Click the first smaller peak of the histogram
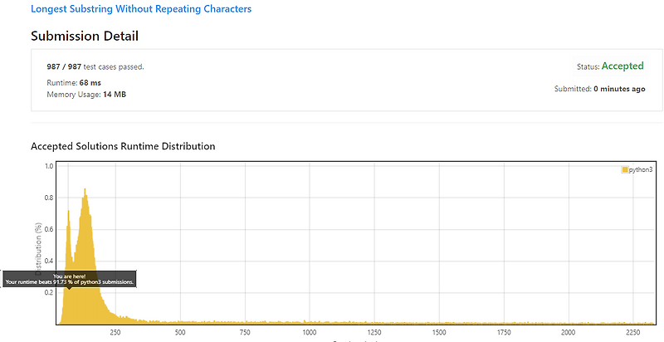Image resolution: width=664 pixels, height=342 pixels. [68, 211]
